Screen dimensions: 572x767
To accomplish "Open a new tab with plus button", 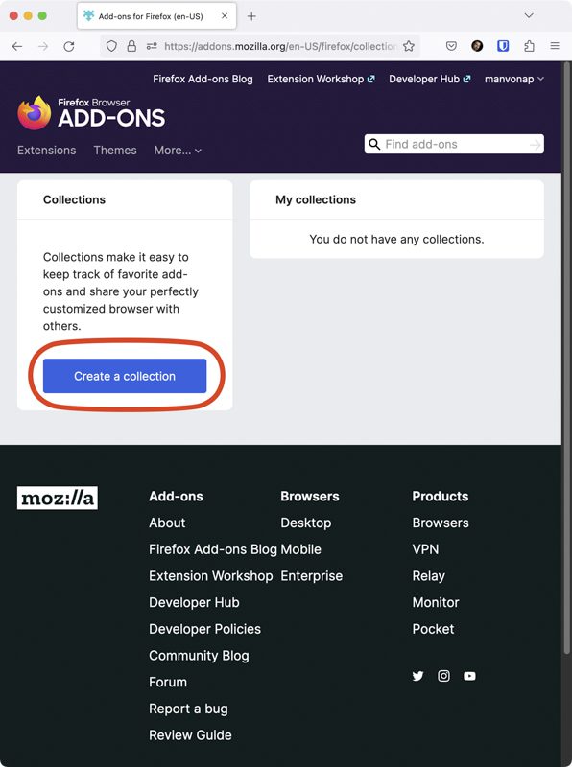I will point(251,16).
